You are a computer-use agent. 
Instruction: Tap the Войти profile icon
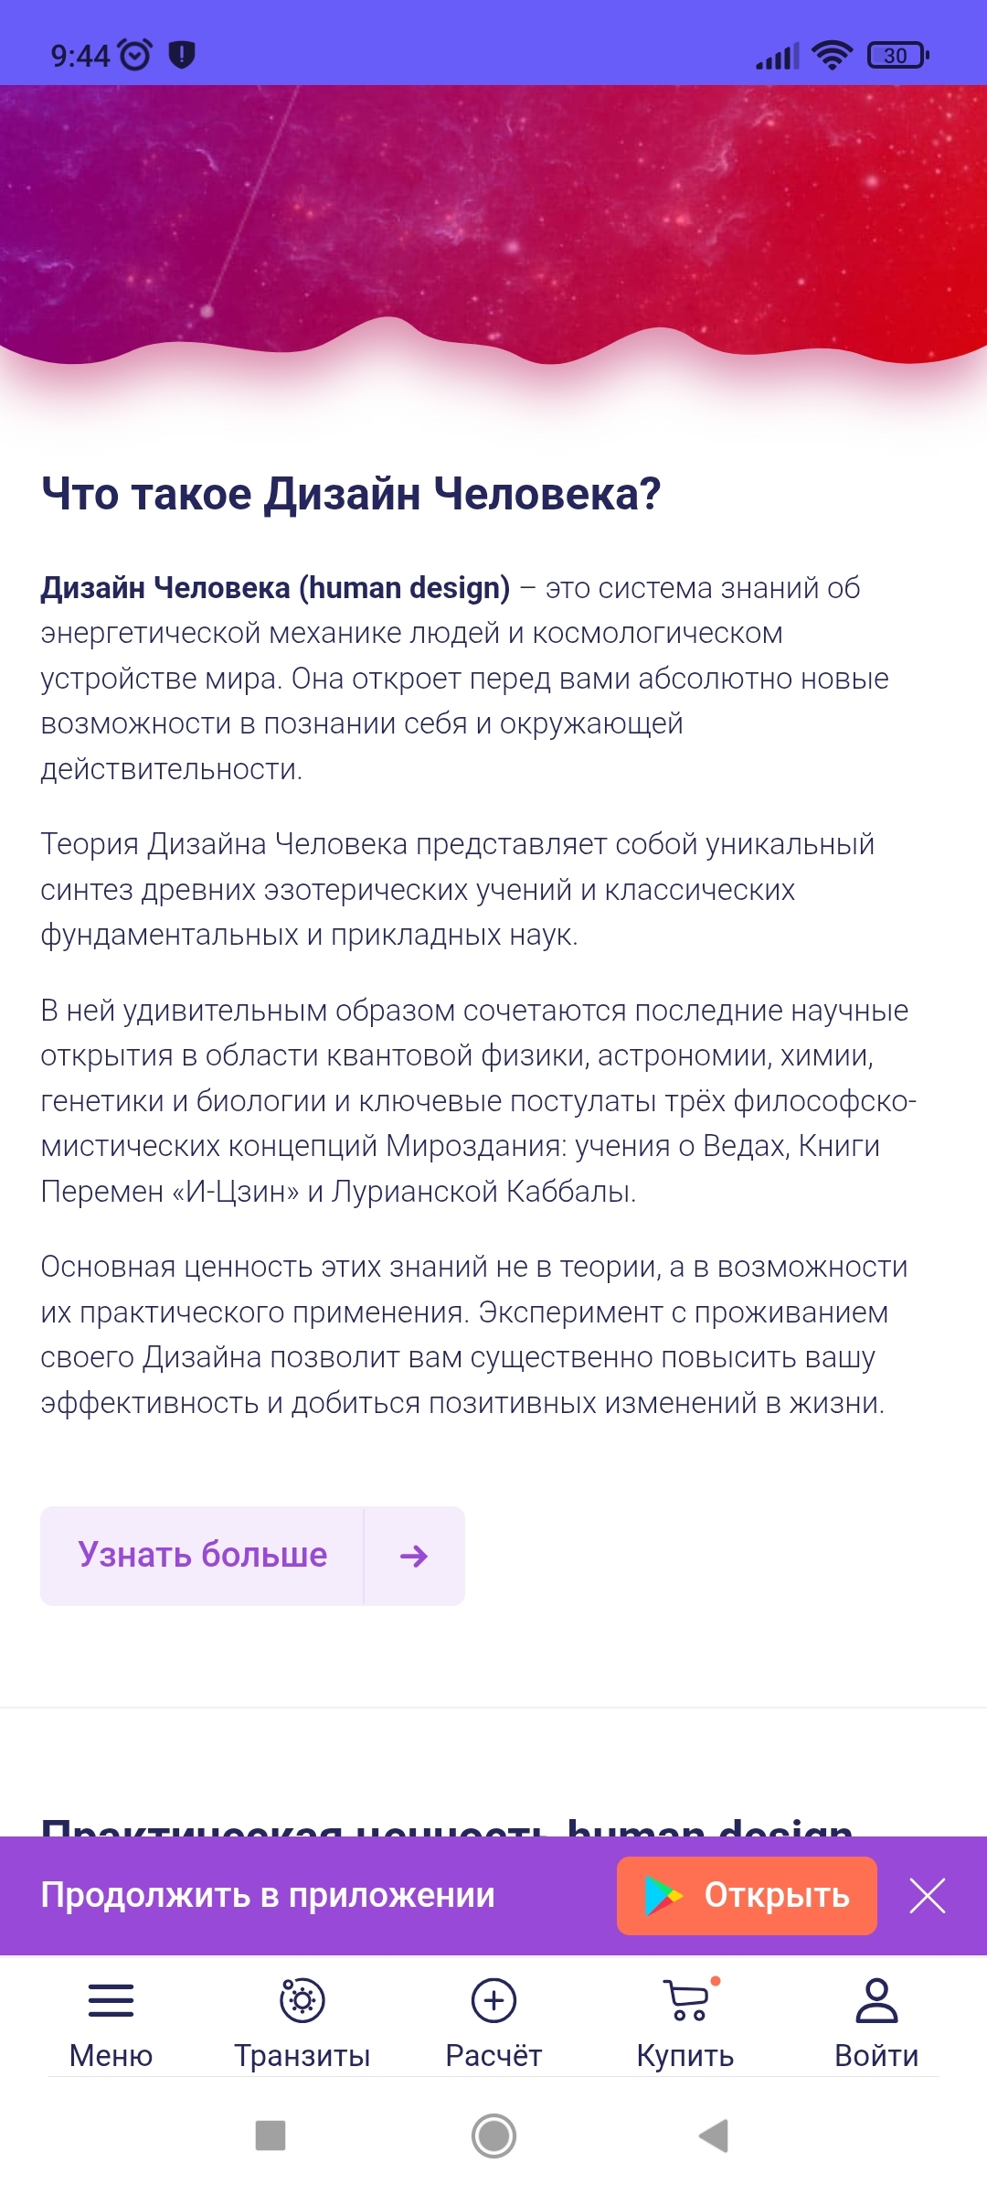[876, 2000]
